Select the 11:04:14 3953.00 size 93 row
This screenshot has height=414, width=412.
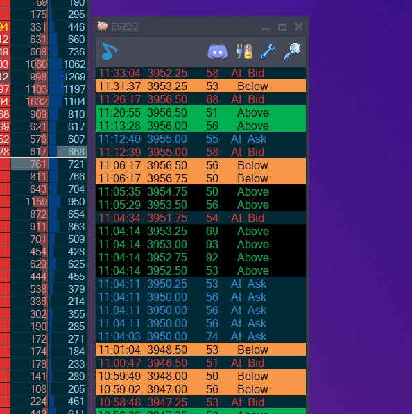[x=200, y=244]
